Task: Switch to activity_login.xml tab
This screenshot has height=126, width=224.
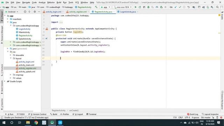Action: [53, 12]
